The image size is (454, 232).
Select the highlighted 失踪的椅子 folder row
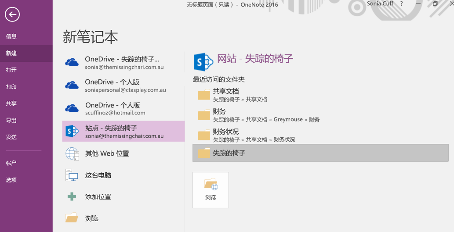320,153
